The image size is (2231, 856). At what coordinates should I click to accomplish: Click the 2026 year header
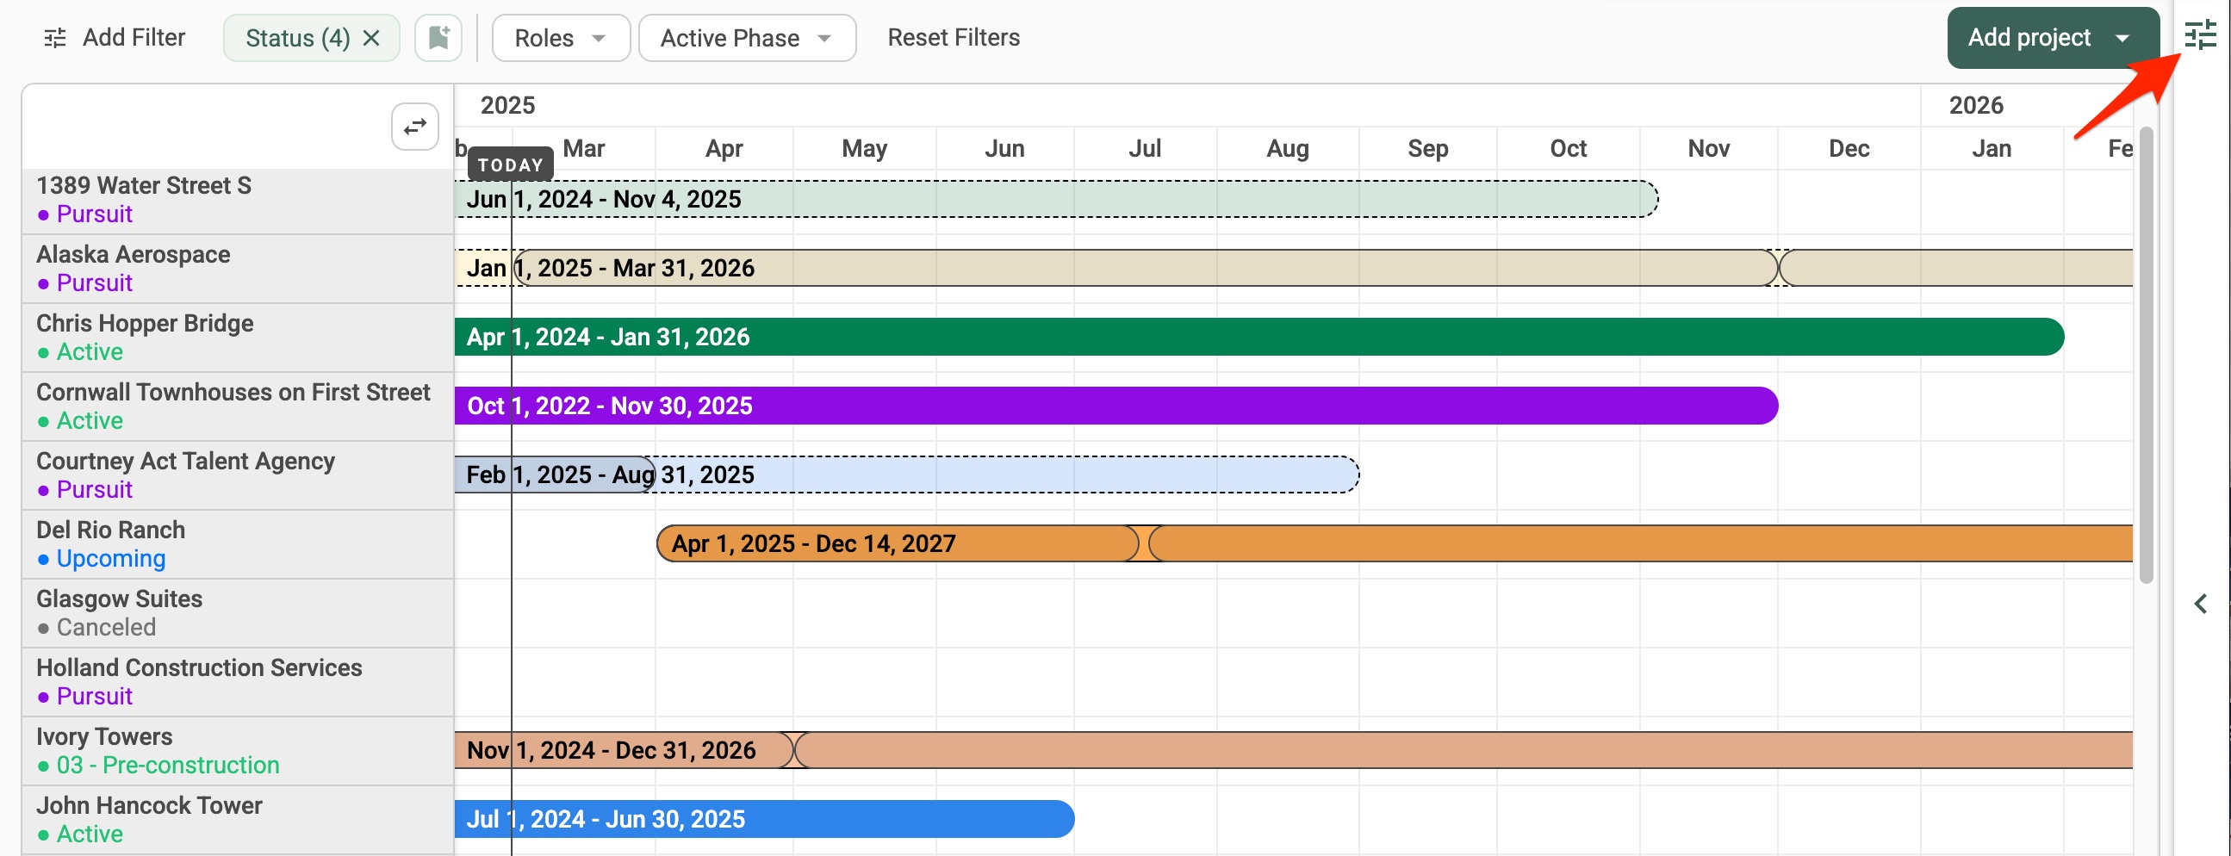[x=1975, y=106]
